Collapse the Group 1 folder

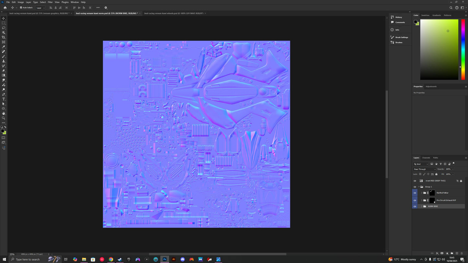pos(419,187)
